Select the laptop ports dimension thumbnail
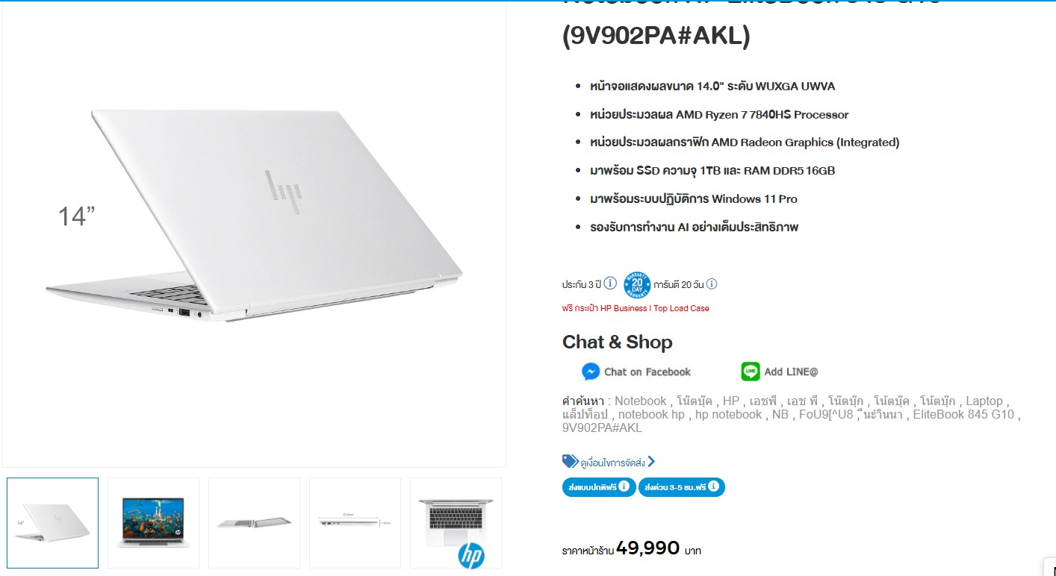 355,523
